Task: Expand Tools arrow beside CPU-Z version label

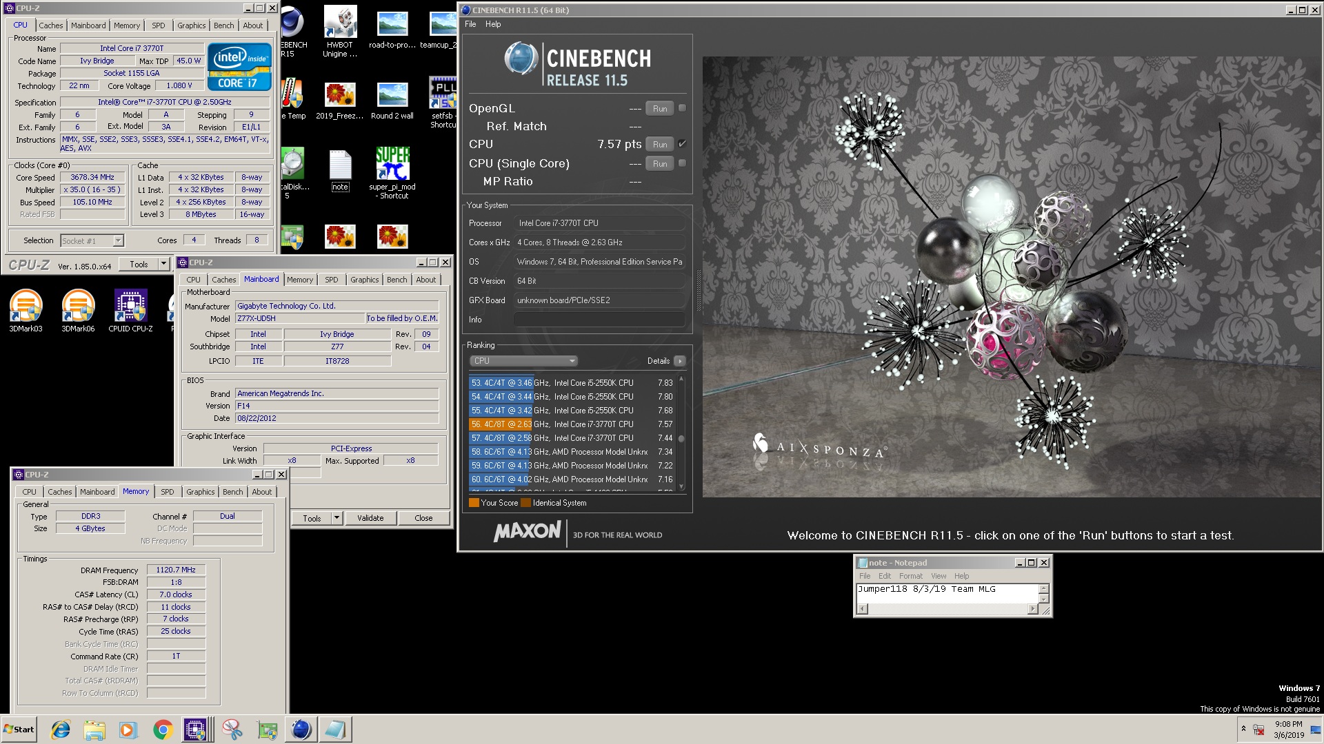Action: (x=163, y=264)
